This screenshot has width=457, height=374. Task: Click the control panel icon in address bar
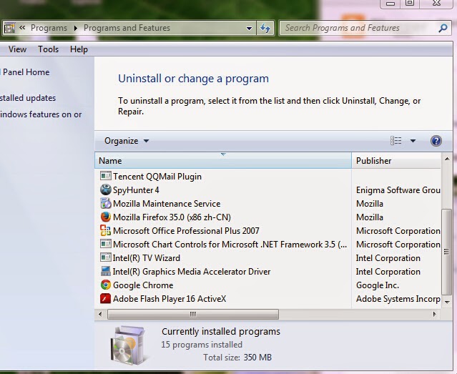pyautogui.click(x=9, y=28)
